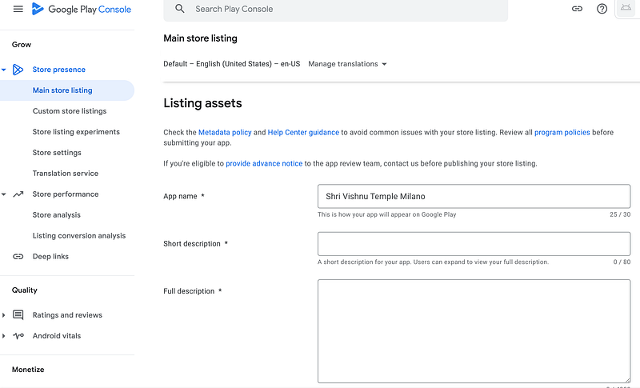
Task: Open Deep links page
Action: 50,257
